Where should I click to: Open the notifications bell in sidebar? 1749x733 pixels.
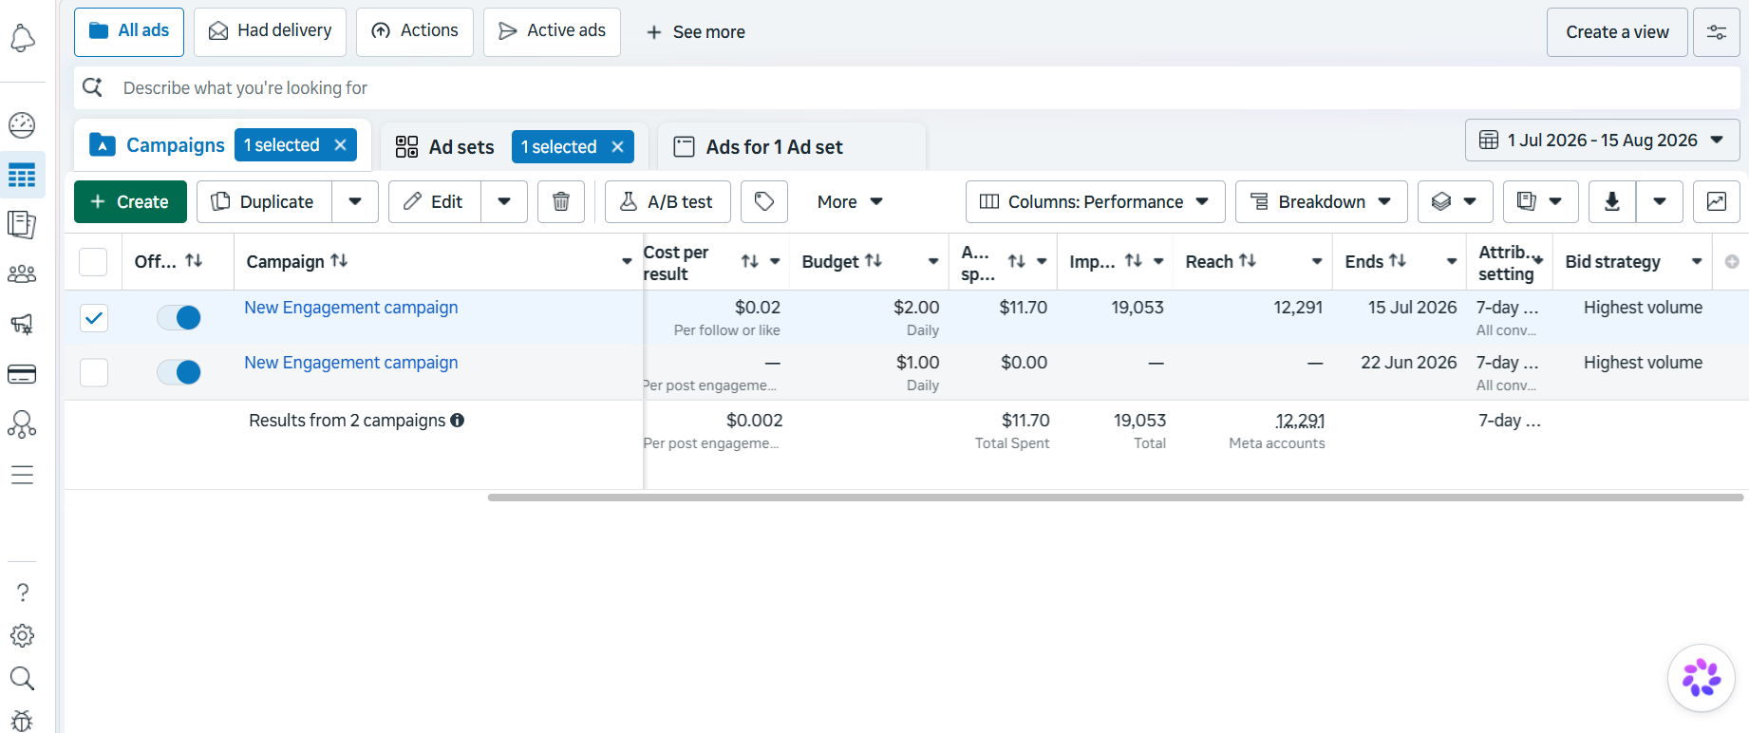pos(22,39)
